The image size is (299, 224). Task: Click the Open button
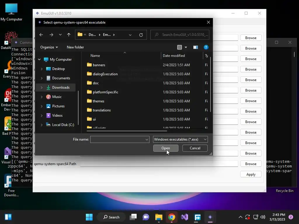click(166, 148)
